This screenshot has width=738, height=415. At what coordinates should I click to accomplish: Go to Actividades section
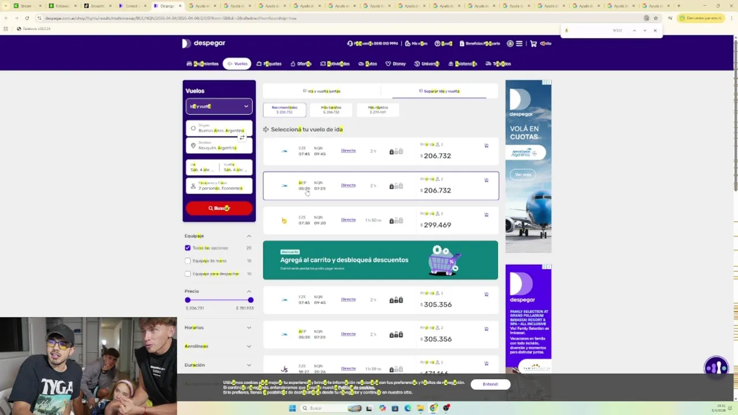coord(335,64)
